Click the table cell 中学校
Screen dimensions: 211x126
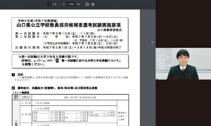(x=26, y=114)
